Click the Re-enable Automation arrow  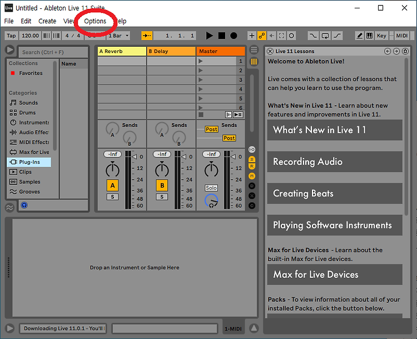click(272, 36)
